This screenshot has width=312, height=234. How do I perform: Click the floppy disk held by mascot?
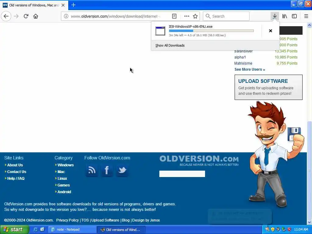click(294, 134)
